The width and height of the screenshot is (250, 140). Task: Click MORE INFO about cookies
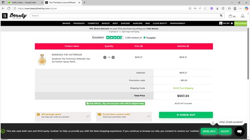(209, 131)
